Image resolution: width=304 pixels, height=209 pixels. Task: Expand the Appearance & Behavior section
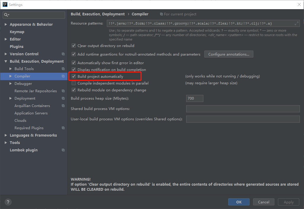pos(6,25)
